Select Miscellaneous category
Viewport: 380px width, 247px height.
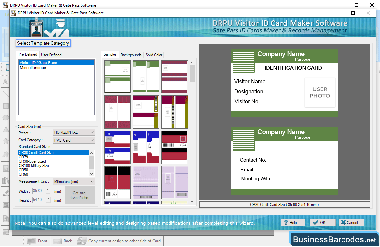point(56,68)
